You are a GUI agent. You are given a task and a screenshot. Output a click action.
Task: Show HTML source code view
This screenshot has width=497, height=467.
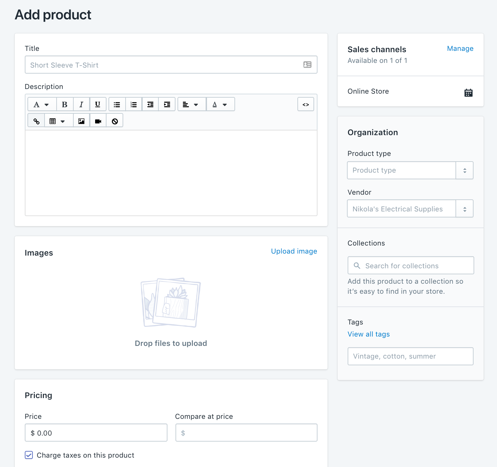point(305,104)
